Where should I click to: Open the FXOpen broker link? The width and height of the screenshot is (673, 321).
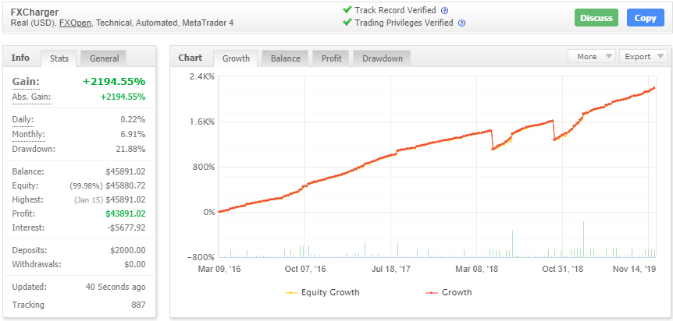(x=75, y=24)
